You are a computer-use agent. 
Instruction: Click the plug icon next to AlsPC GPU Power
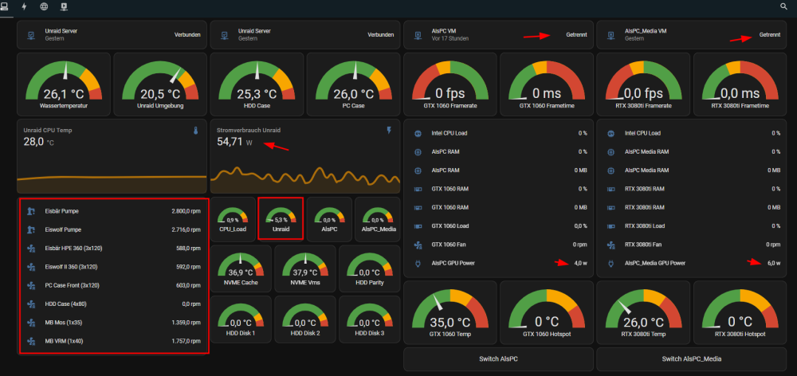(x=418, y=263)
